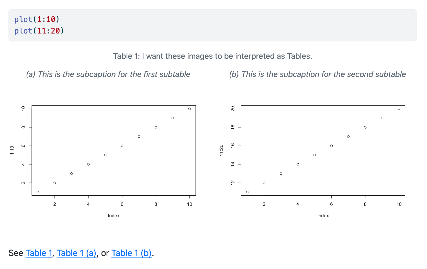Image resolution: width=427 pixels, height=269 pixels.
Task: Click the first subtable subcaption (a)
Action: (108, 74)
